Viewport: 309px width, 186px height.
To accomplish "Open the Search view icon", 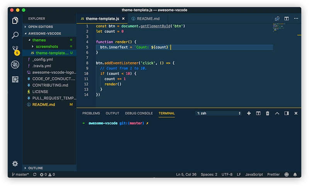I will click(x=15, y=35).
